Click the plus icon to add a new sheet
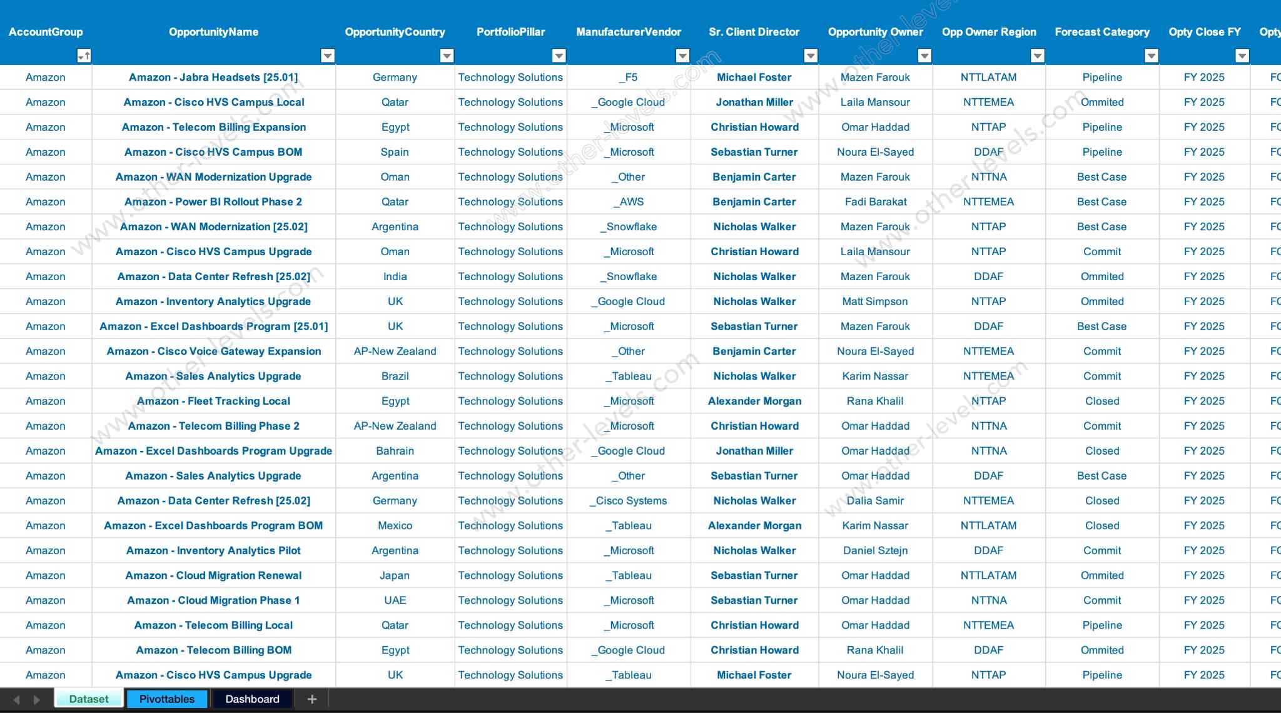This screenshot has width=1281, height=713. (311, 699)
